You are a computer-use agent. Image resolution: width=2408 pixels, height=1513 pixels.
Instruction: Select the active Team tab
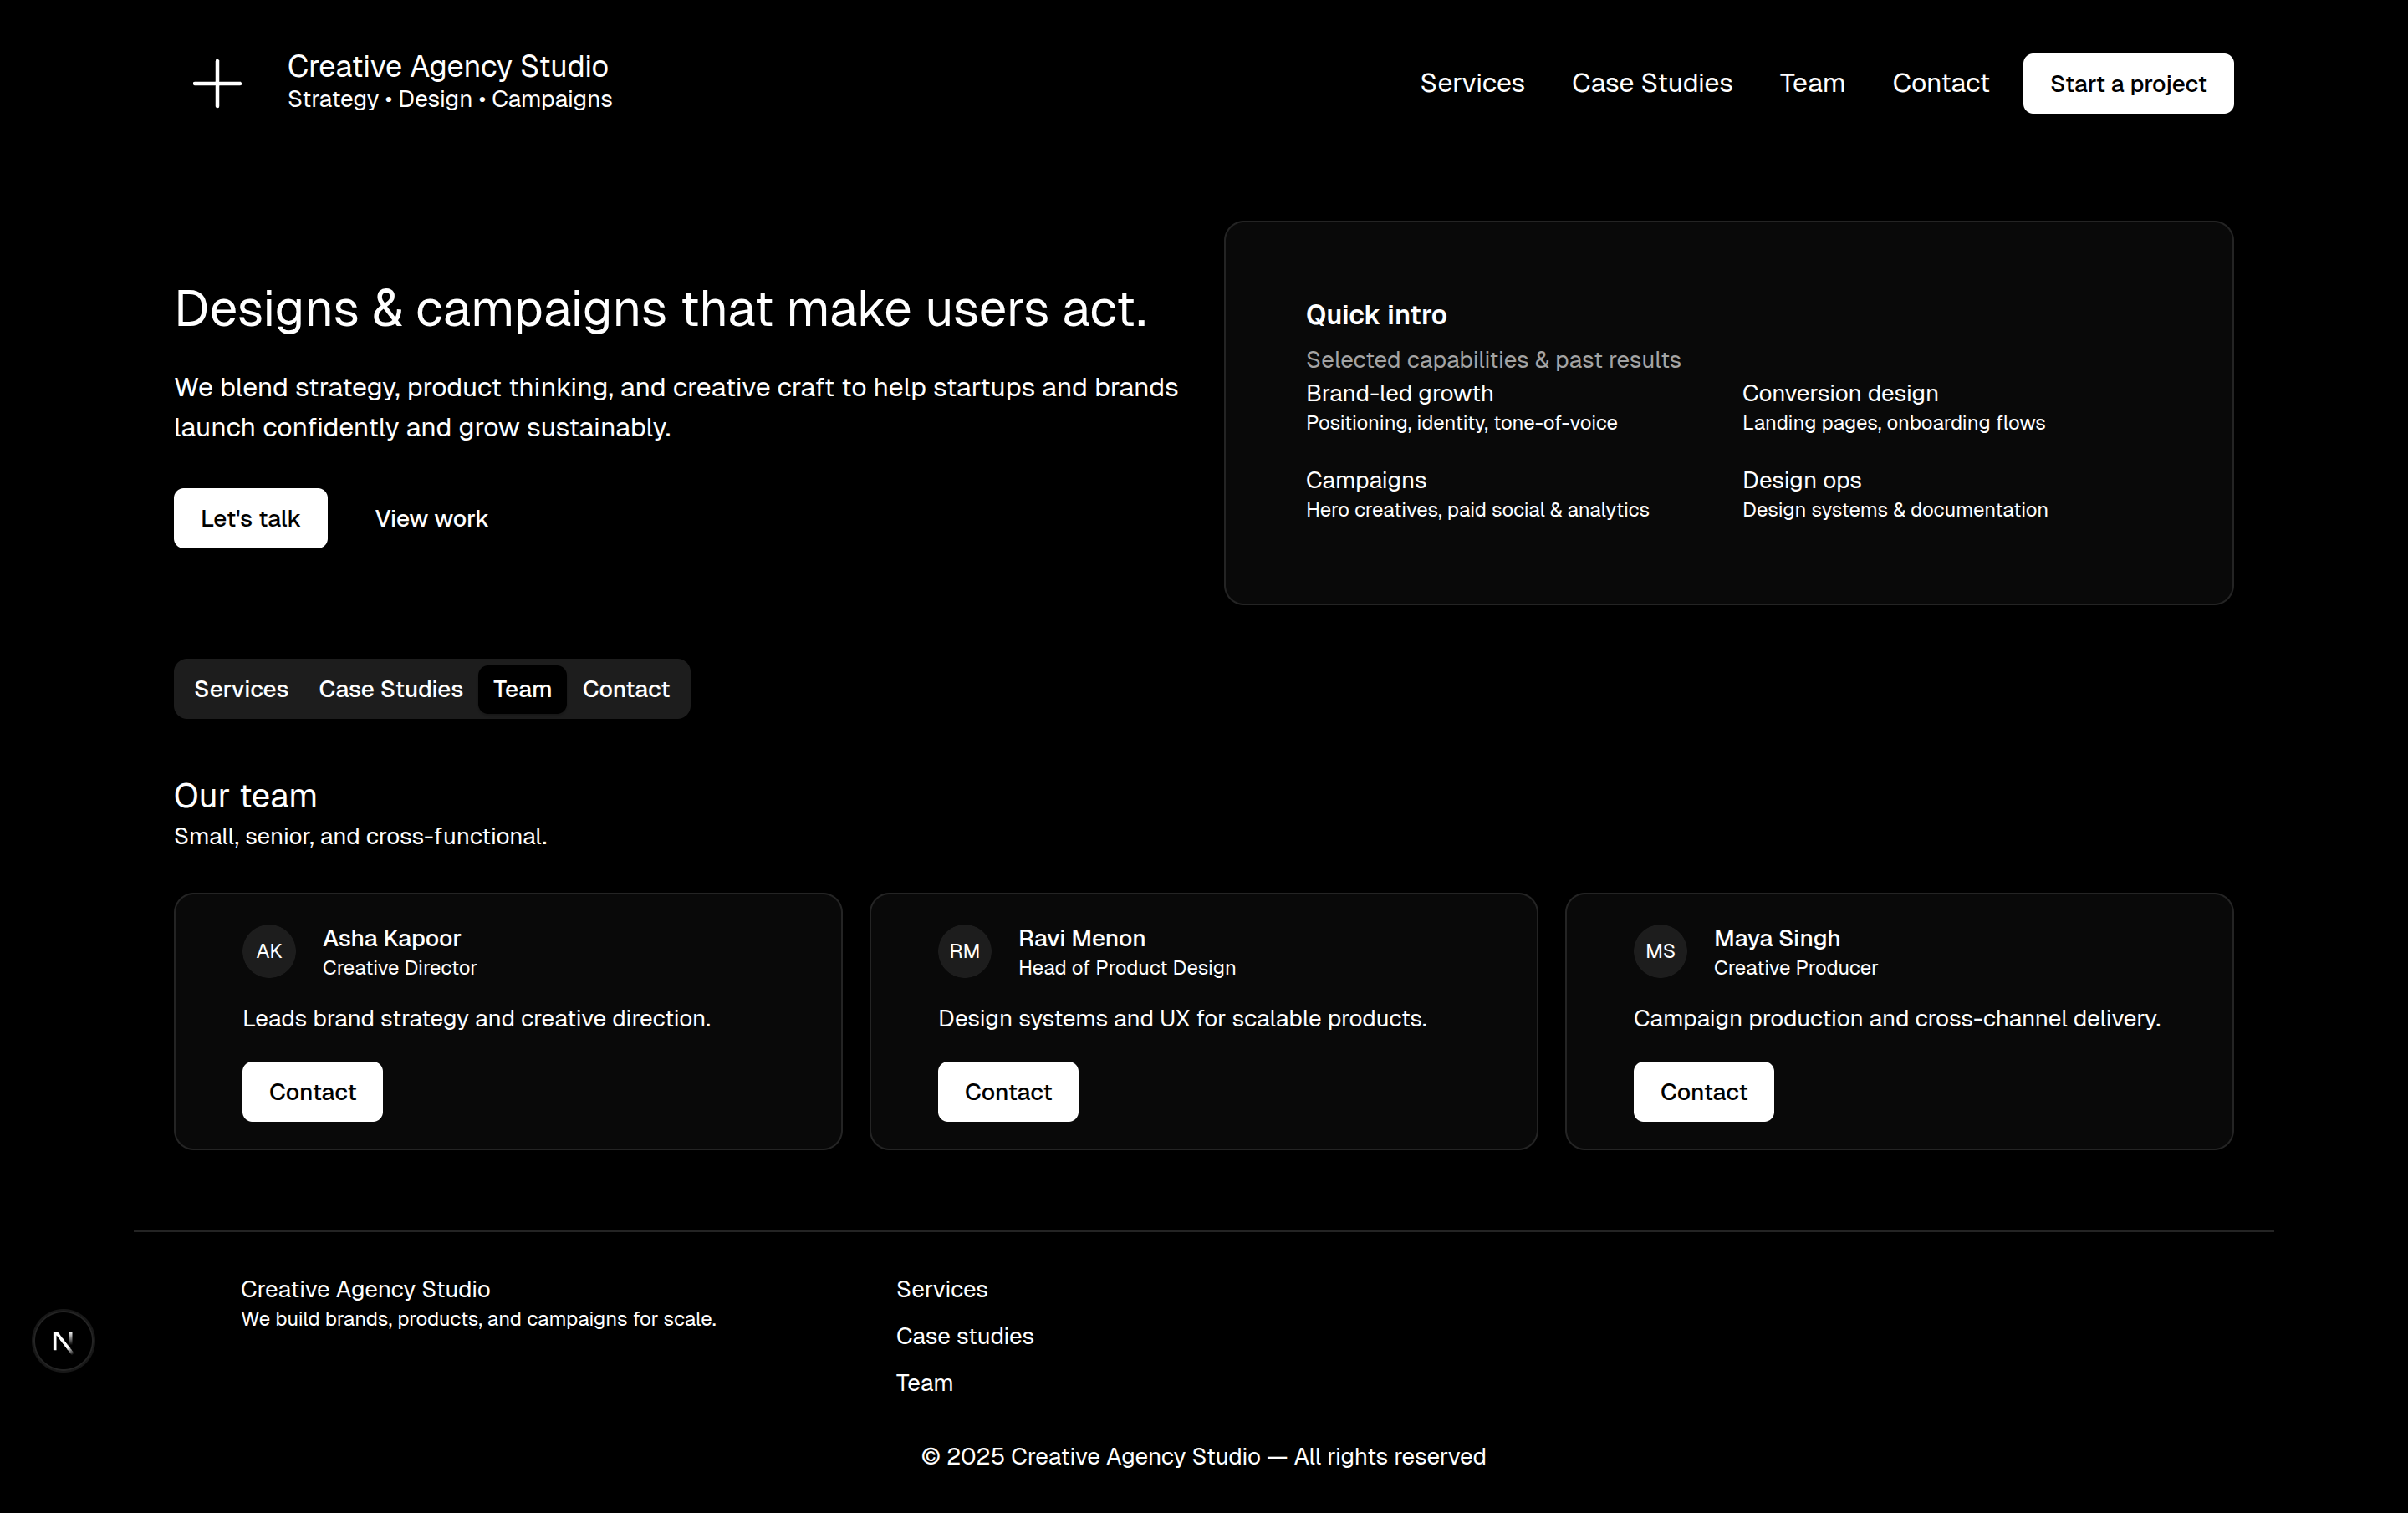point(522,689)
